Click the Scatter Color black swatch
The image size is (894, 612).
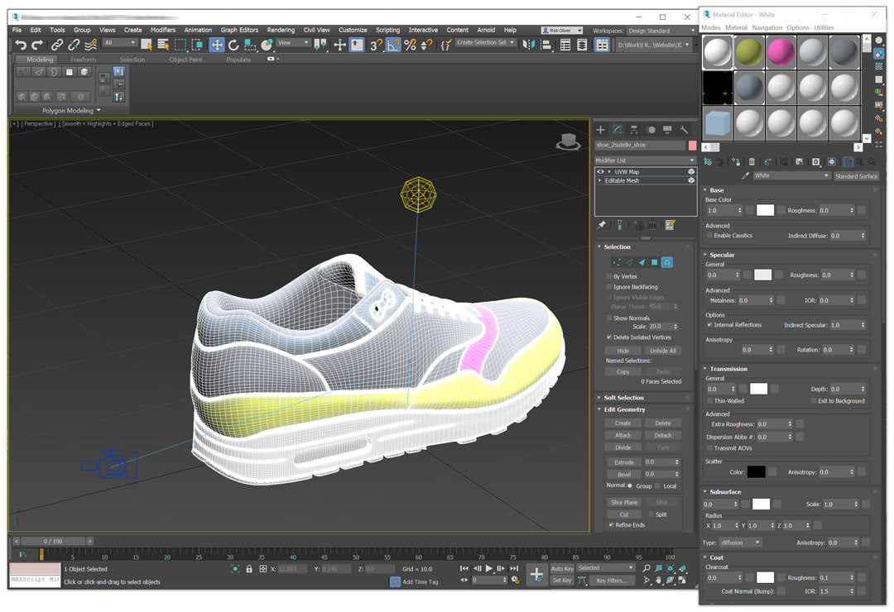756,472
